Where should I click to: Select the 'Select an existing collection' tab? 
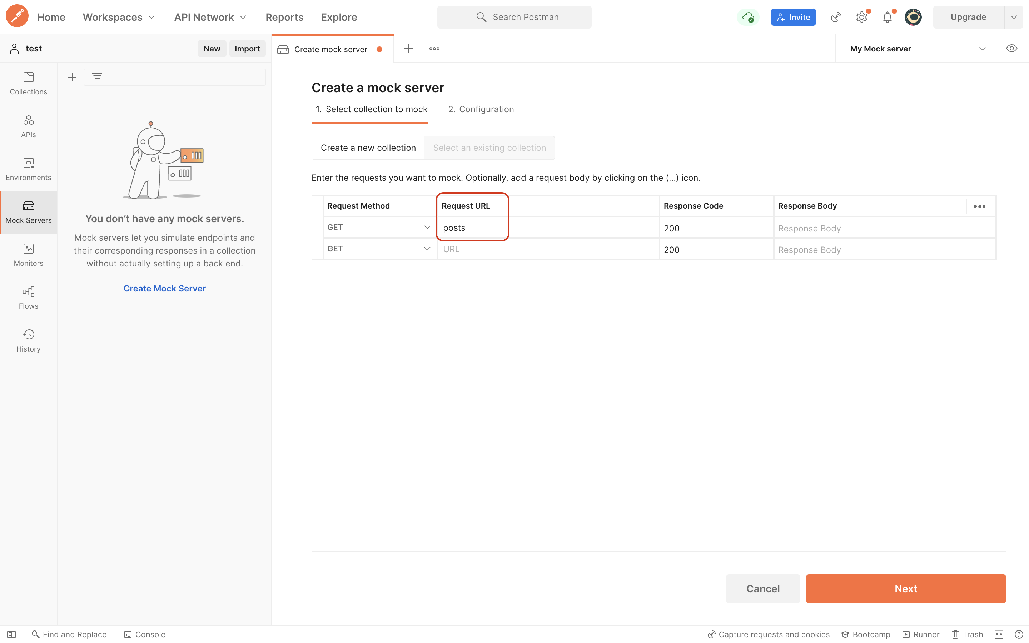click(x=489, y=148)
